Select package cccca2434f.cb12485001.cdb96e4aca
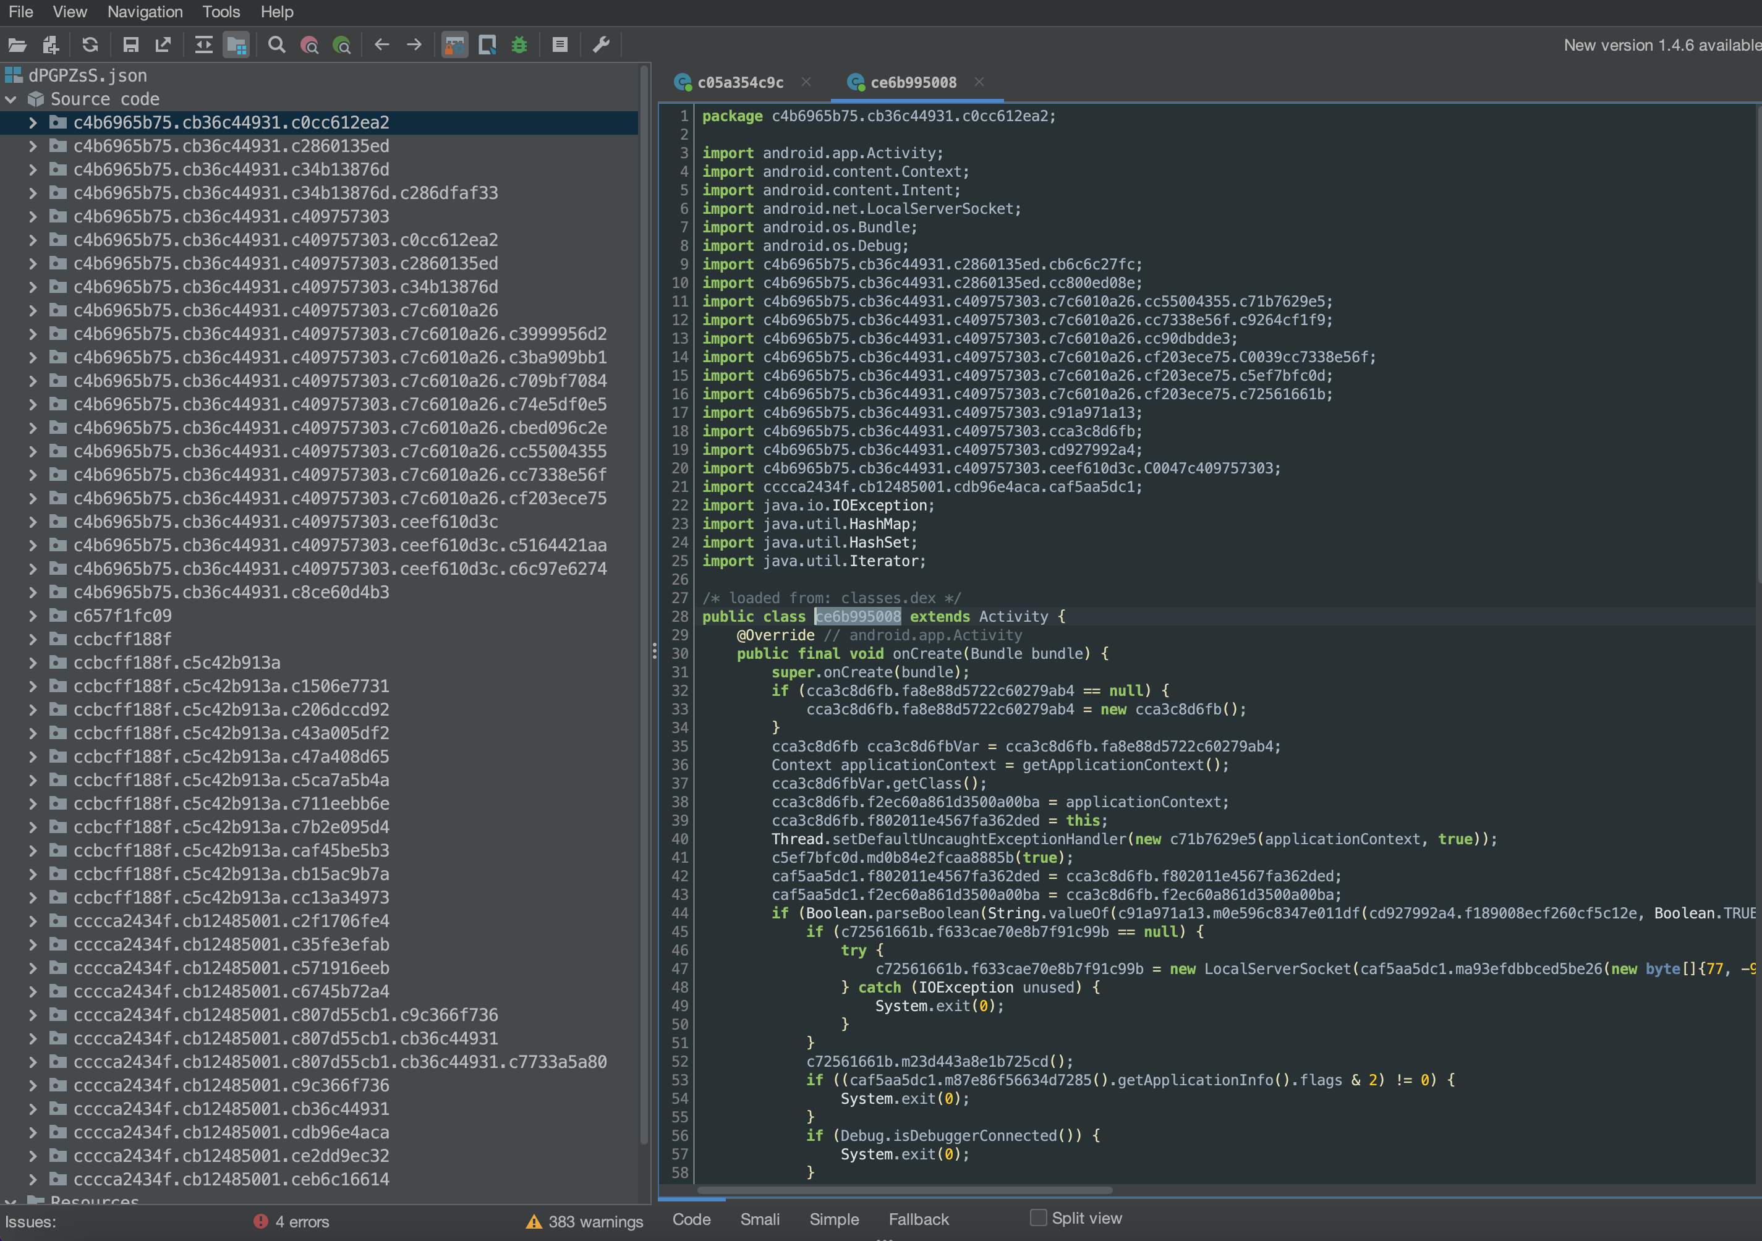The width and height of the screenshot is (1762, 1241). tap(231, 1133)
